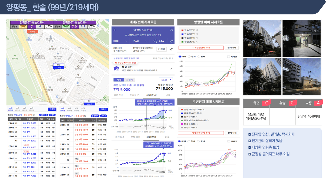329x185 pixels.
Task: Click the 한신 1996년 map marker
Action: (89, 103)
